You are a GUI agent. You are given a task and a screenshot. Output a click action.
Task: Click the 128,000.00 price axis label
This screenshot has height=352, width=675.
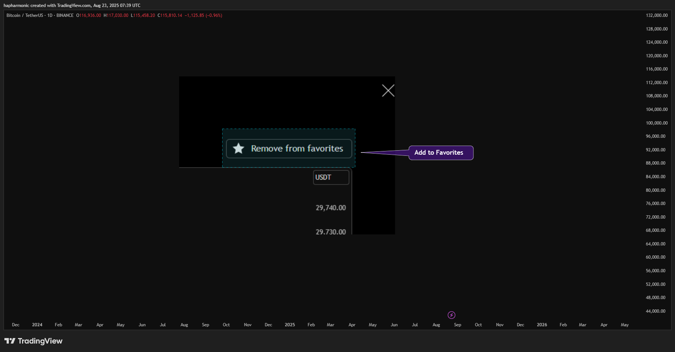tap(657, 29)
